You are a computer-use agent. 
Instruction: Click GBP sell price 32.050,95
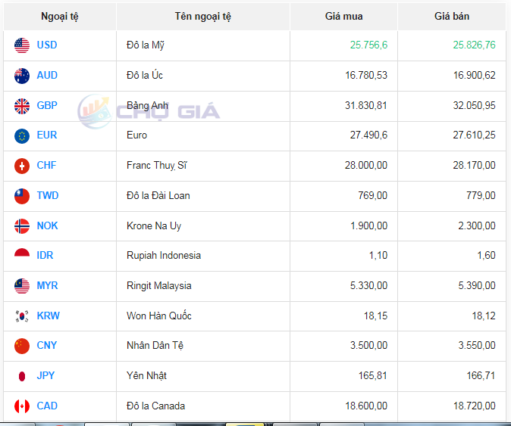pos(474,105)
